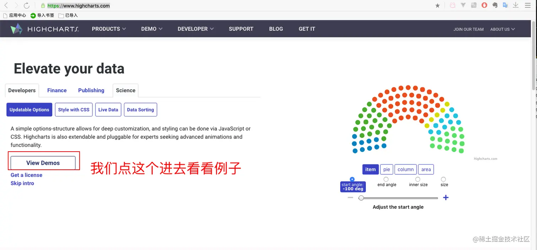The height and width of the screenshot is (250, 537).
Task: Reload the page with the refresh icon
Action: coord(27,5)
